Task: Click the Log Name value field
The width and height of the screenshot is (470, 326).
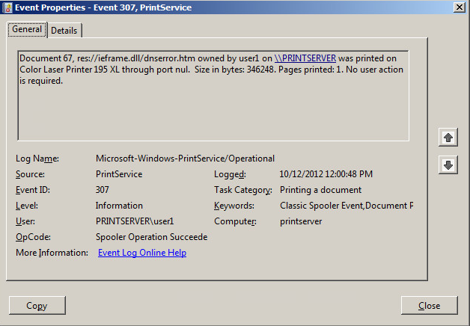Action: pos(185,159)
